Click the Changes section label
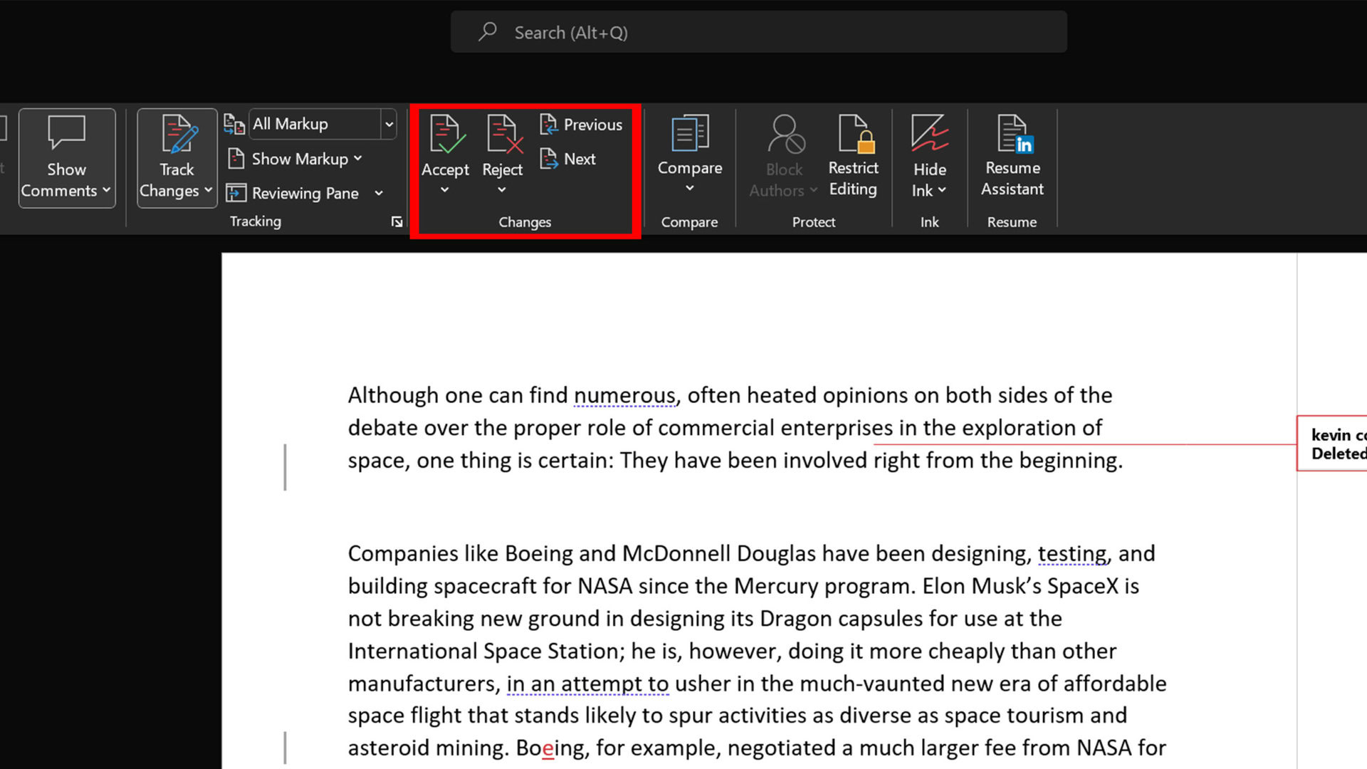1367x769 pixels. [524, 221]
